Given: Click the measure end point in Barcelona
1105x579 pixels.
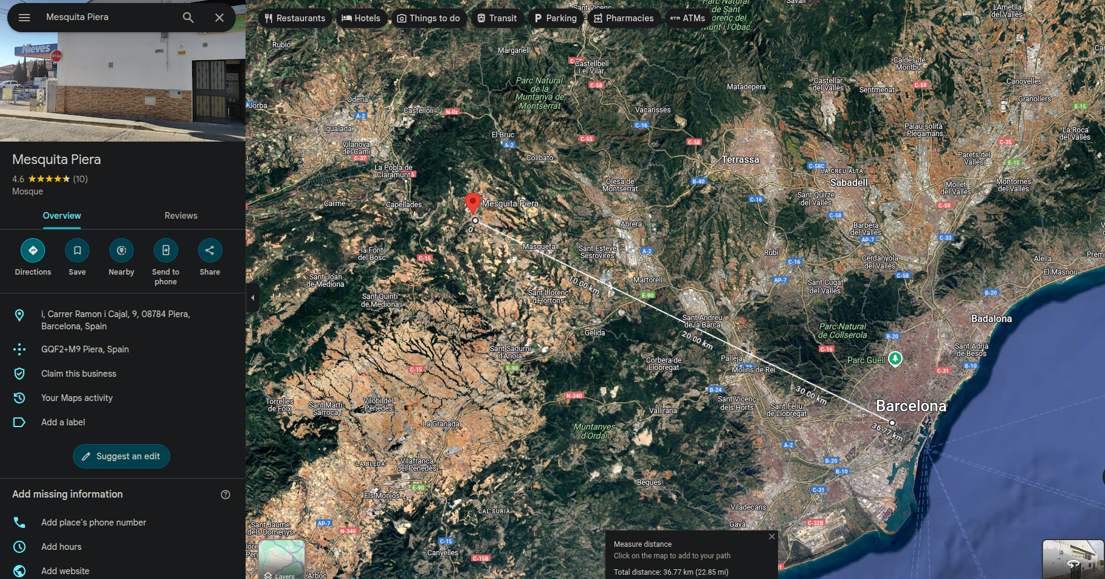Looking at the screenshot, I should (892, 422).
